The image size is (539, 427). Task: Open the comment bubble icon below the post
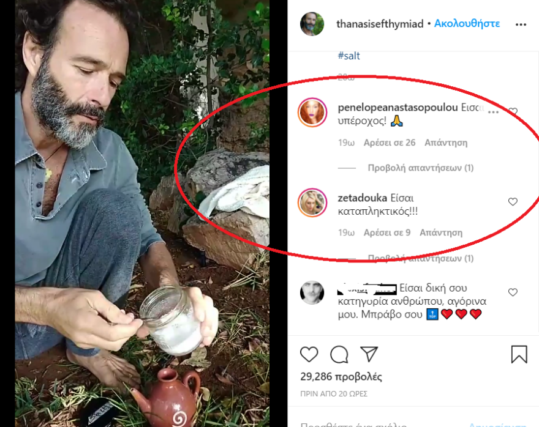340,354
